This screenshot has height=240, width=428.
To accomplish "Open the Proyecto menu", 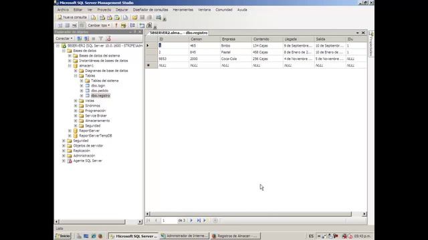I will point(104,9).
